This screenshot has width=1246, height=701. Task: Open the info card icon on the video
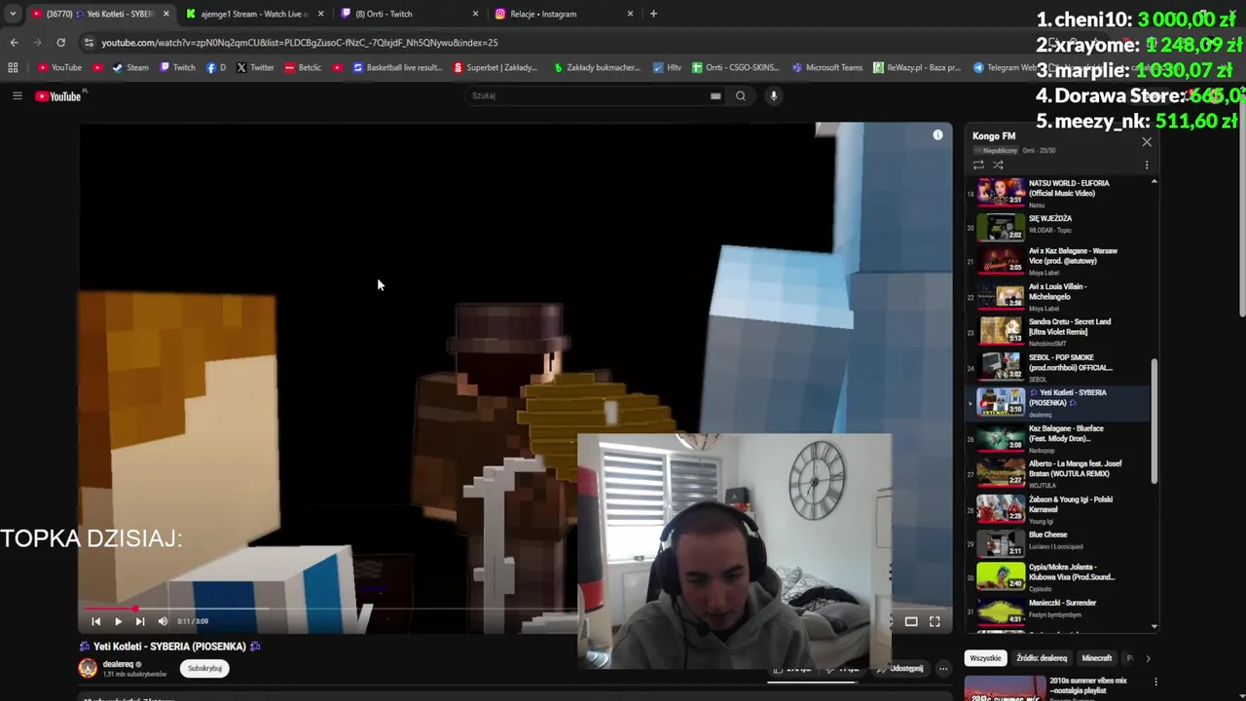click(937, 135)
